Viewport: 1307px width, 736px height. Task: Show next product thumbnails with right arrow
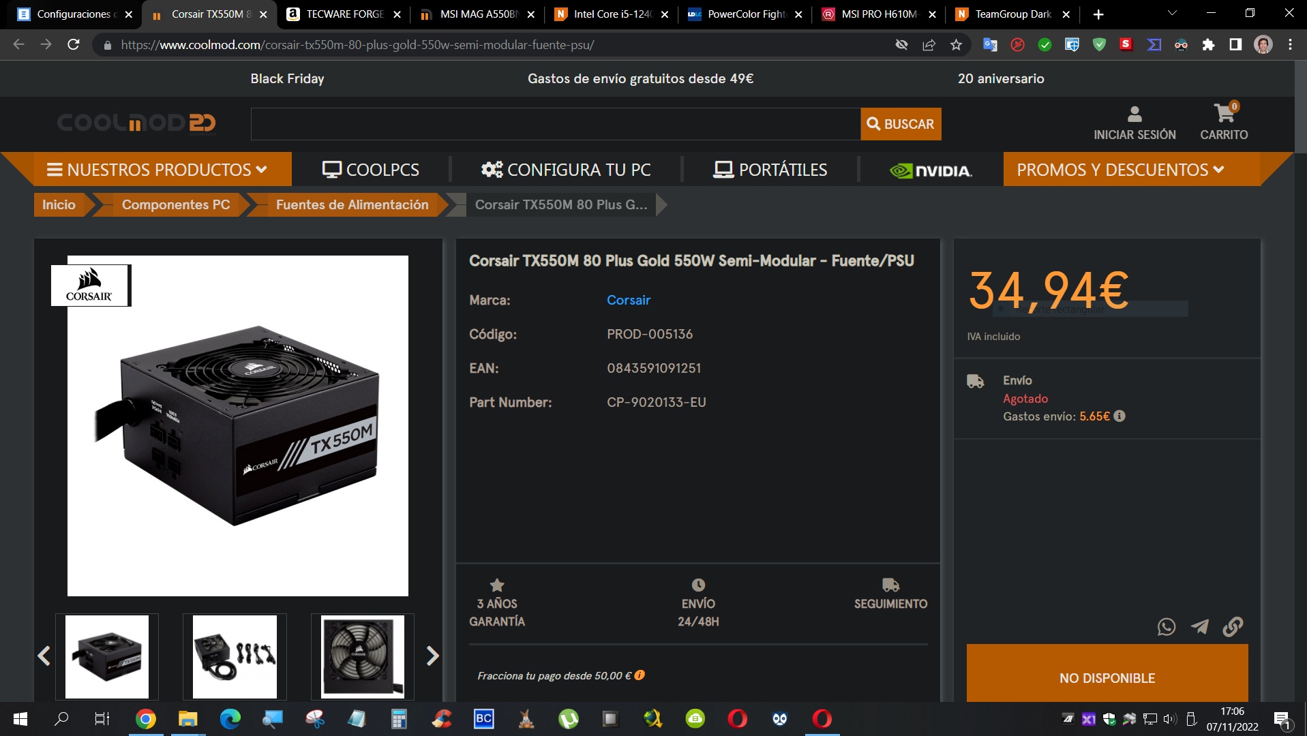pos(432,656)
